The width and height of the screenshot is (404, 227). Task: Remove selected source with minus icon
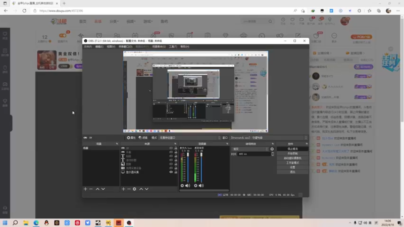[x=129, y=189]
